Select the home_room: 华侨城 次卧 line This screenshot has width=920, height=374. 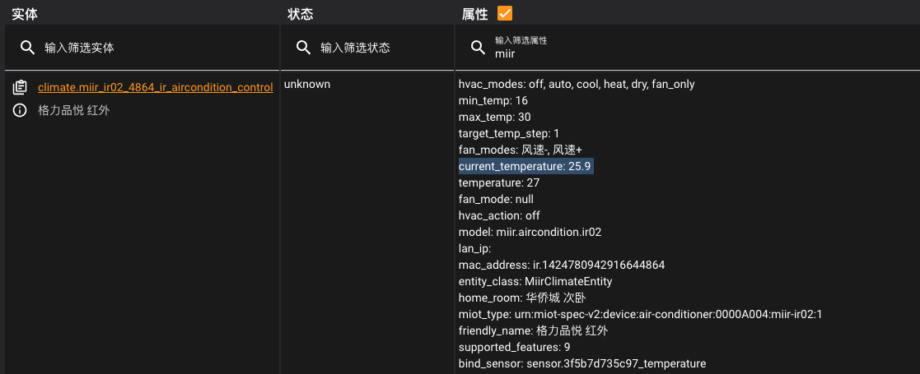coord(522,298)
